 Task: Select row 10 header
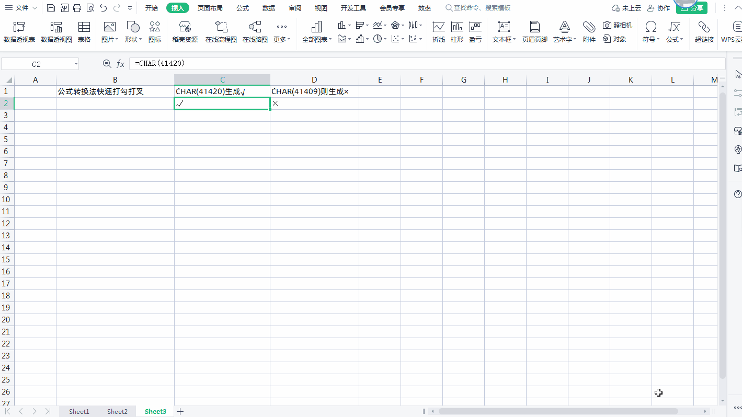(x=7, y=200)
